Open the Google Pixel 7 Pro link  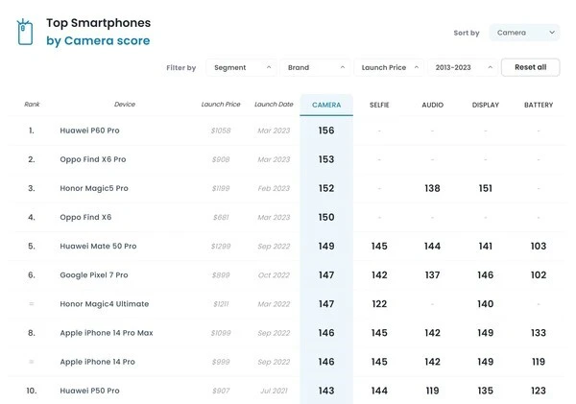[x=93, y=275]
